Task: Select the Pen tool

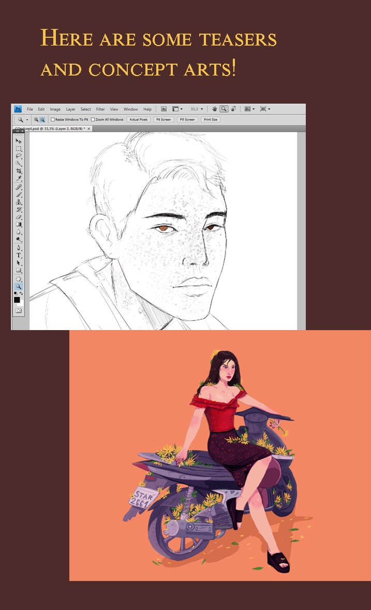Action: 19,247
